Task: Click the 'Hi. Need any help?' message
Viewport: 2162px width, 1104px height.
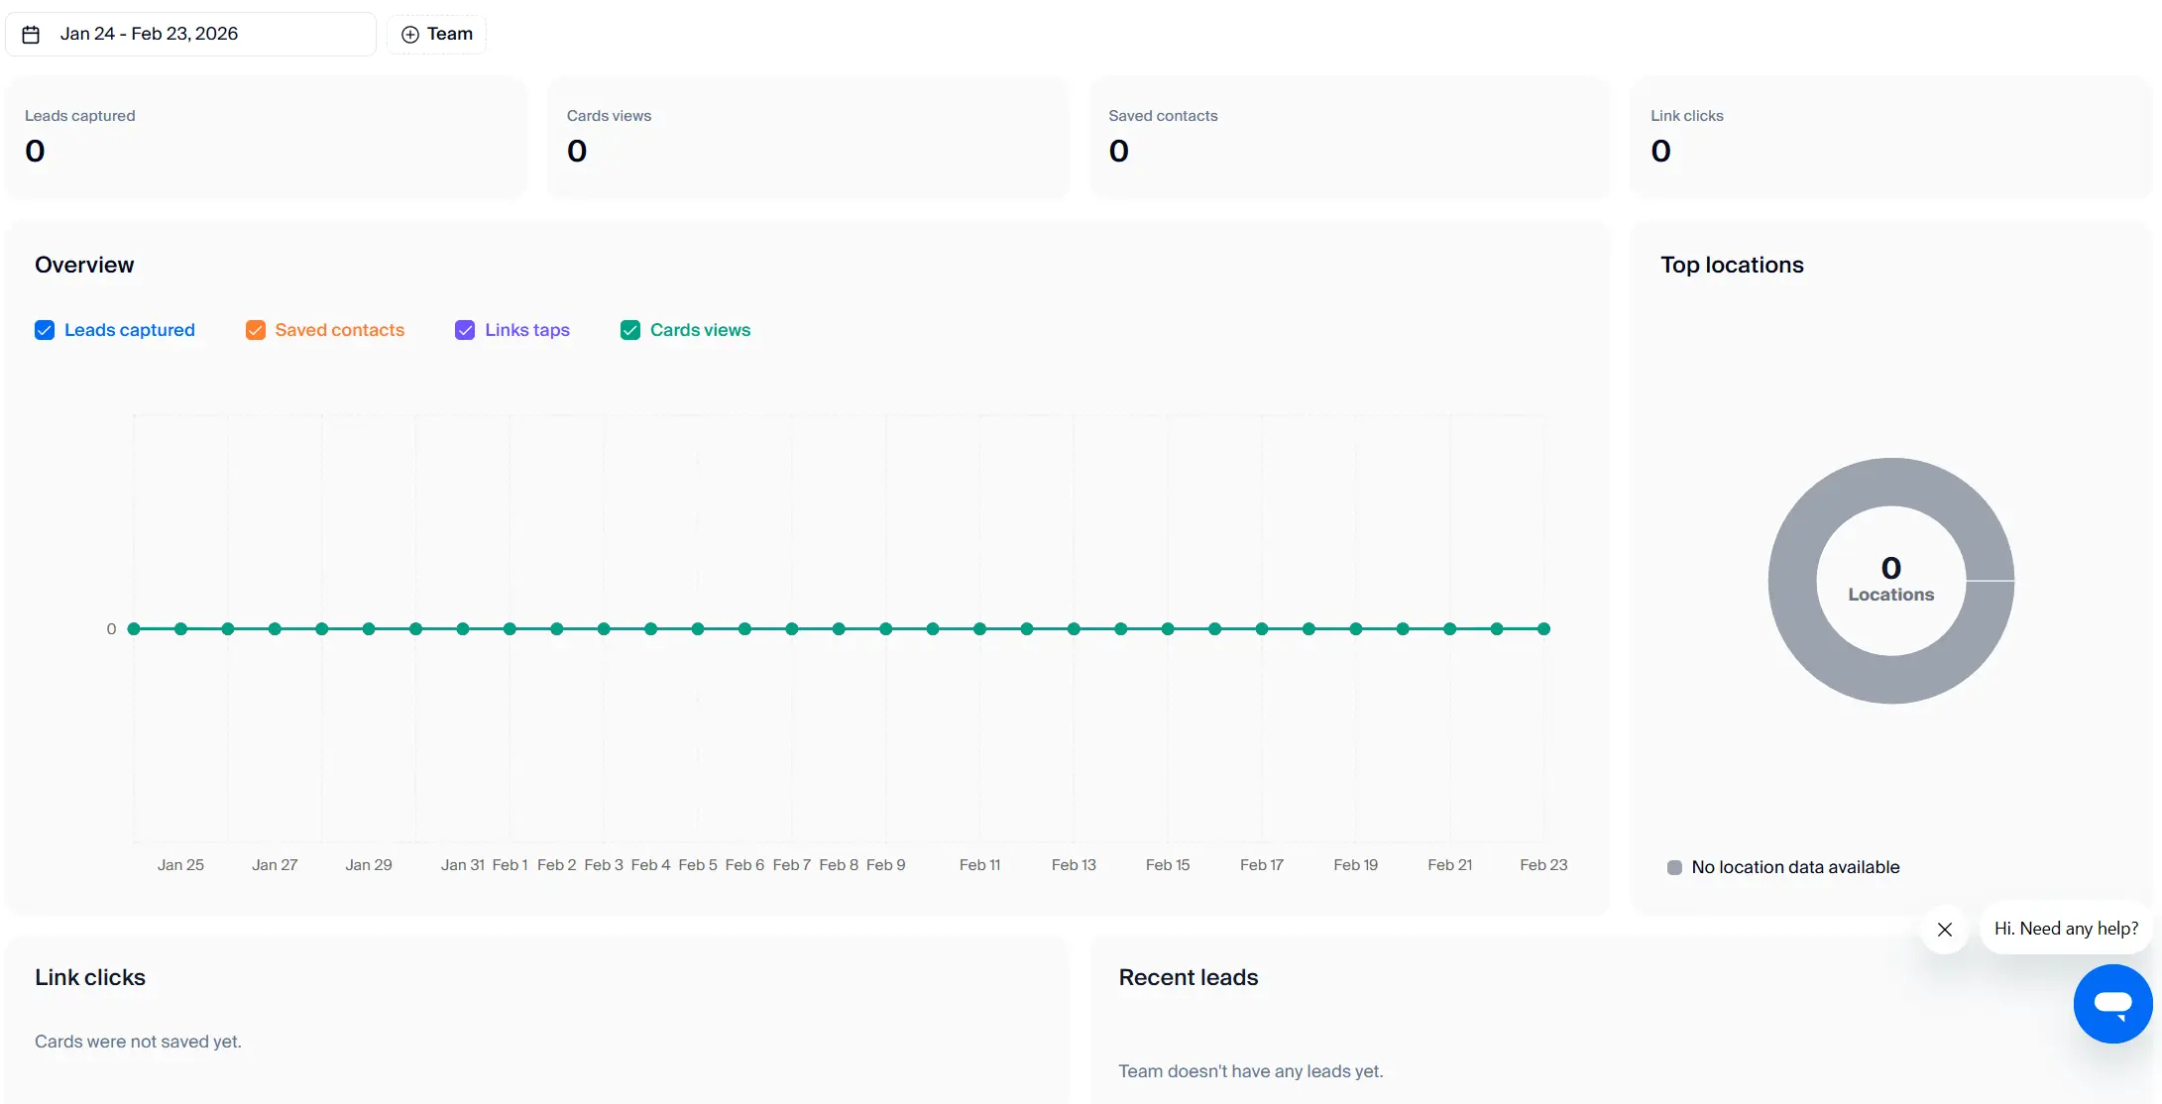Action: 2066,929
